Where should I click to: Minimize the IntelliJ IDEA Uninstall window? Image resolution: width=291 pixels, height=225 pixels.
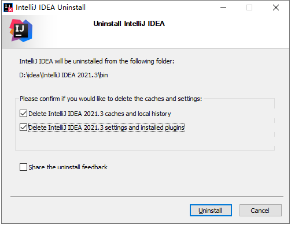click(x=223, y=7)
